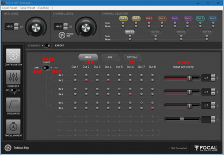The image size is (224, 155).
Task: Mute the Out 2 channel
Action: 136,26
